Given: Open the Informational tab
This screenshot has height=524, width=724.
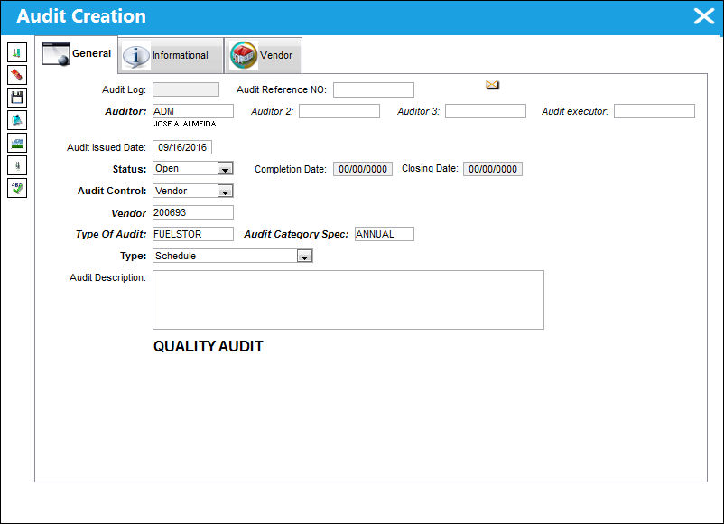Looking at the screenshot, I should tap(171, 55).
